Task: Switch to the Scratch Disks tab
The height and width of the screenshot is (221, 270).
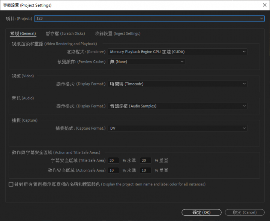Action: click(65, 34)
